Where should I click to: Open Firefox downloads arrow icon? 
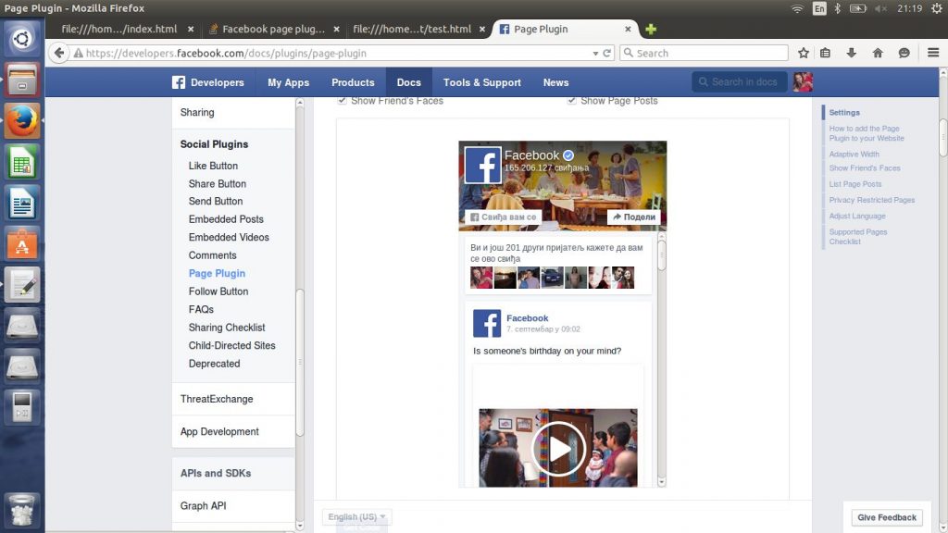(x=852, y=53)
